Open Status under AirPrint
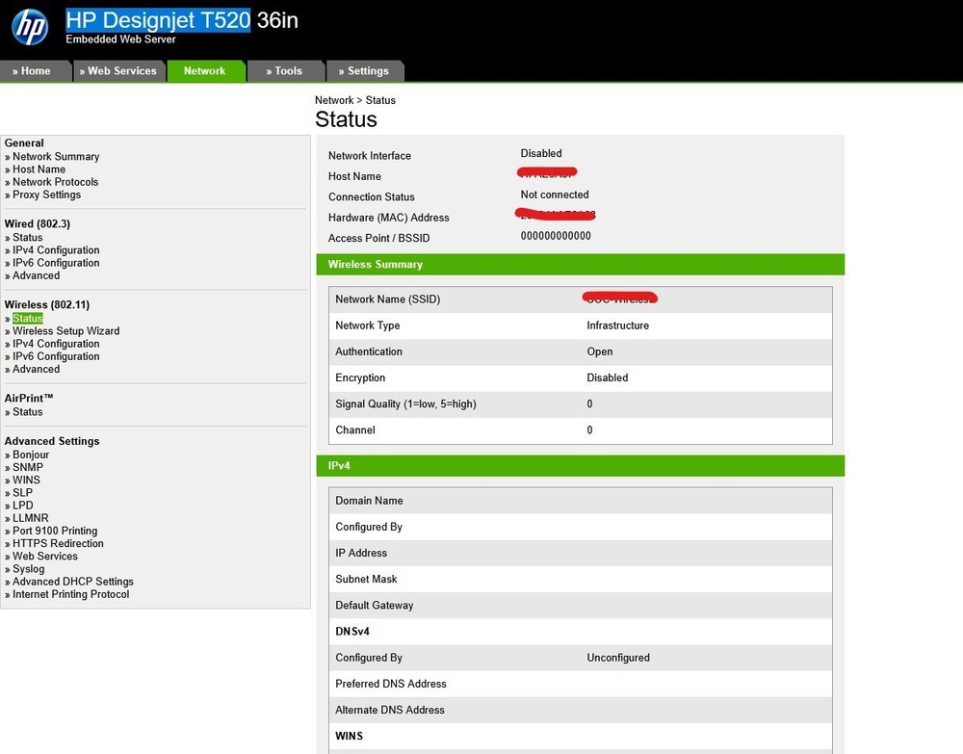Screen dimensions: 963x754 [28, 412]
